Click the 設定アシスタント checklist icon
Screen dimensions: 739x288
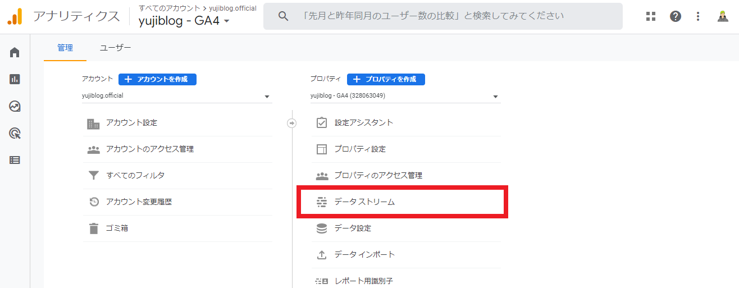pos(322,122)
